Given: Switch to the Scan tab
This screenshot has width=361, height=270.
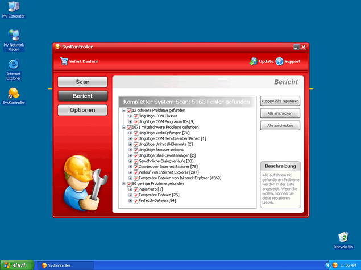Looking at the screenshot, I should pos(82,82).
